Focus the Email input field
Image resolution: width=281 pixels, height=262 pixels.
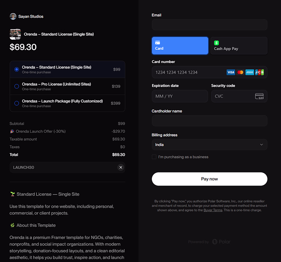209,25
